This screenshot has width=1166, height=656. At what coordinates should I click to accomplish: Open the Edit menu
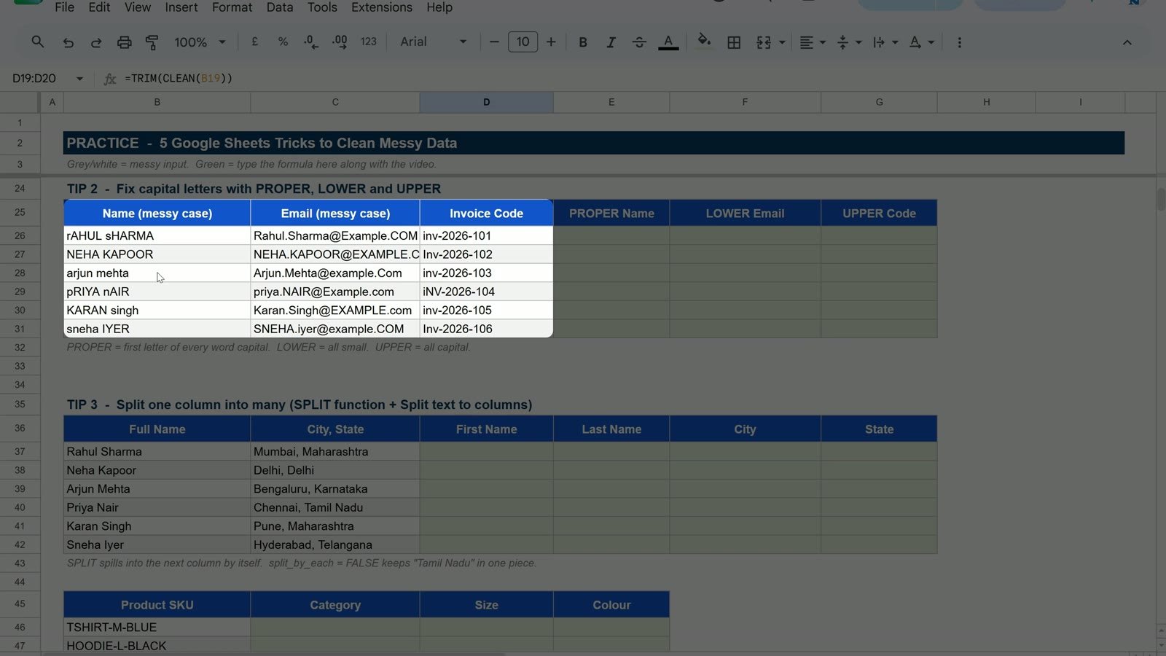click(99, 7)
